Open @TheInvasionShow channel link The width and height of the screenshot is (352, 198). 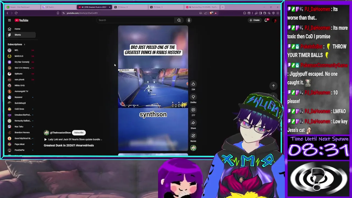60,133
